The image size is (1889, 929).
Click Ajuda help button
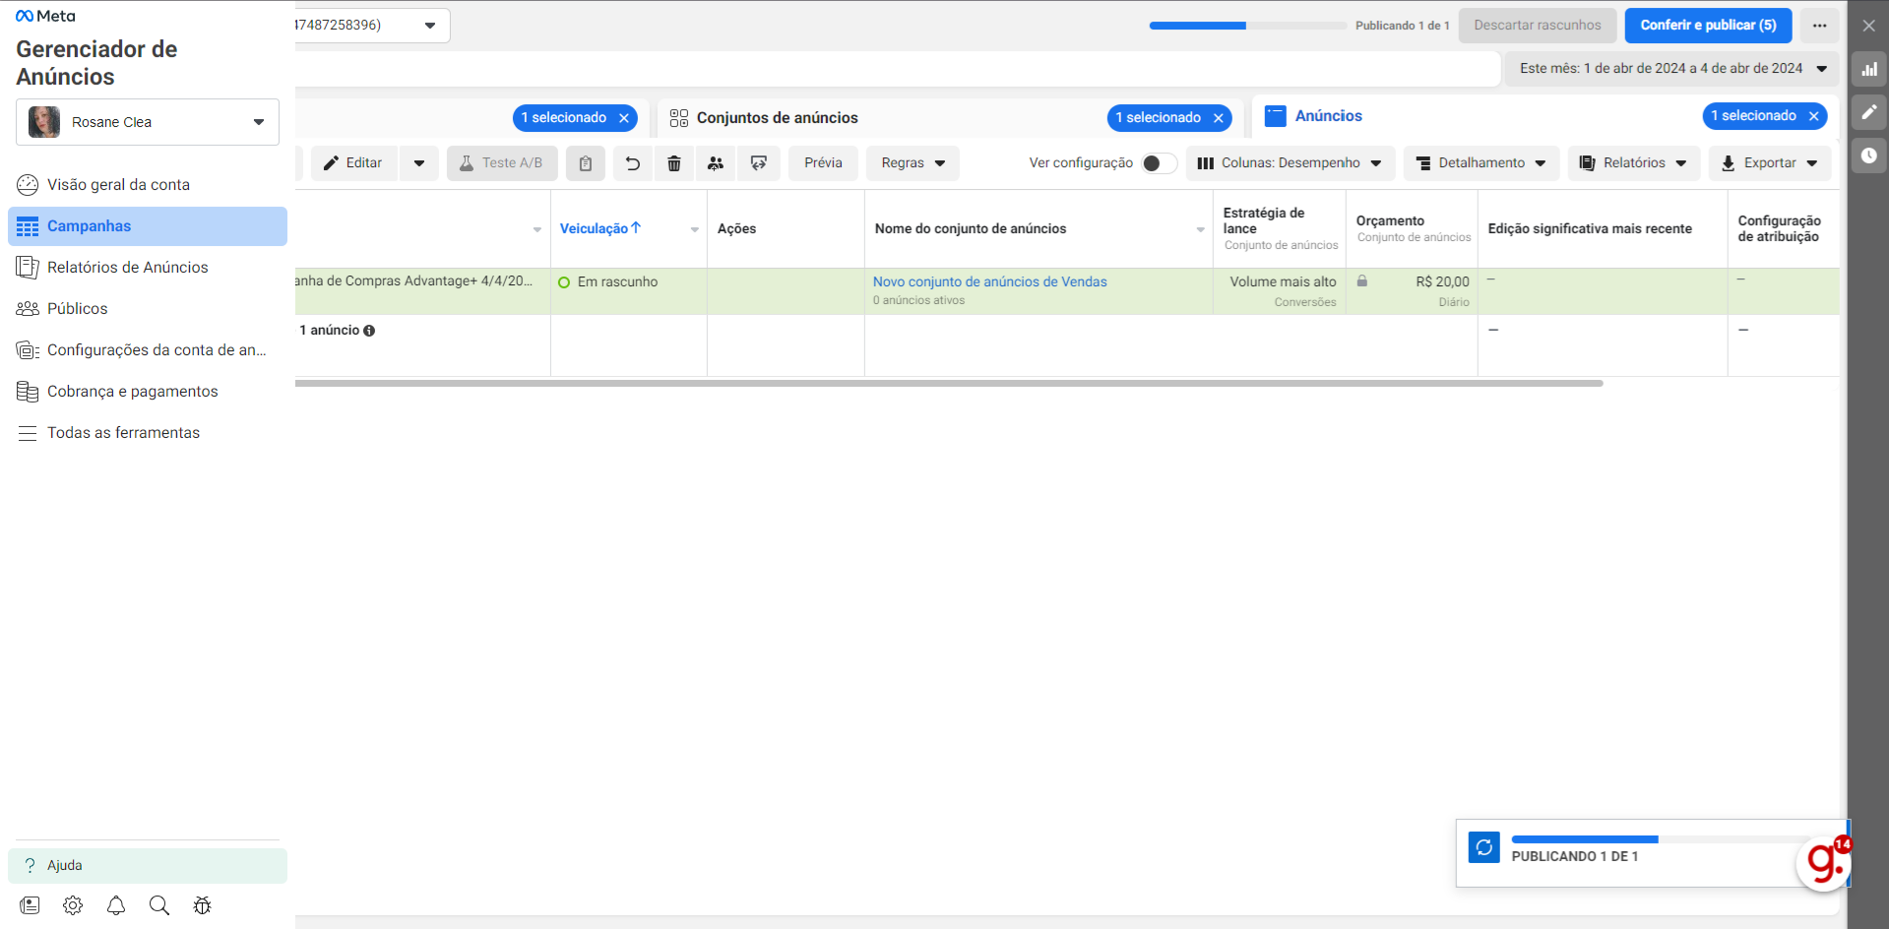tap(148, 866)
